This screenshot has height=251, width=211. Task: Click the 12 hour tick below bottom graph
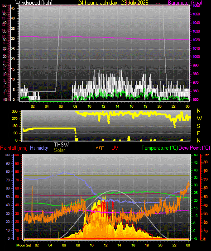[105, 245]
